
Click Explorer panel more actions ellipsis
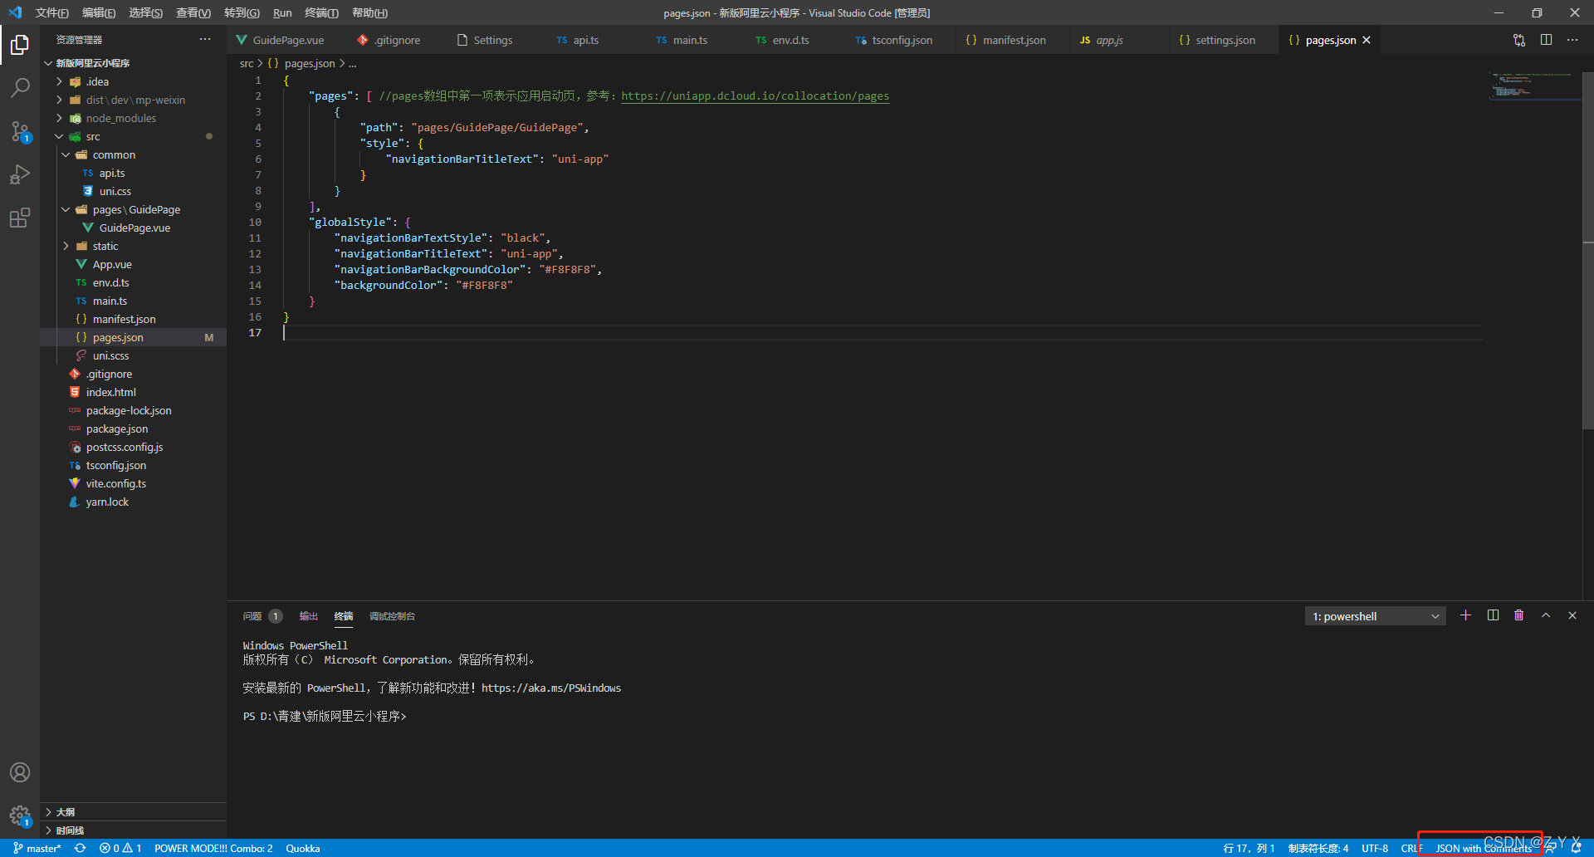coord(205,40)
